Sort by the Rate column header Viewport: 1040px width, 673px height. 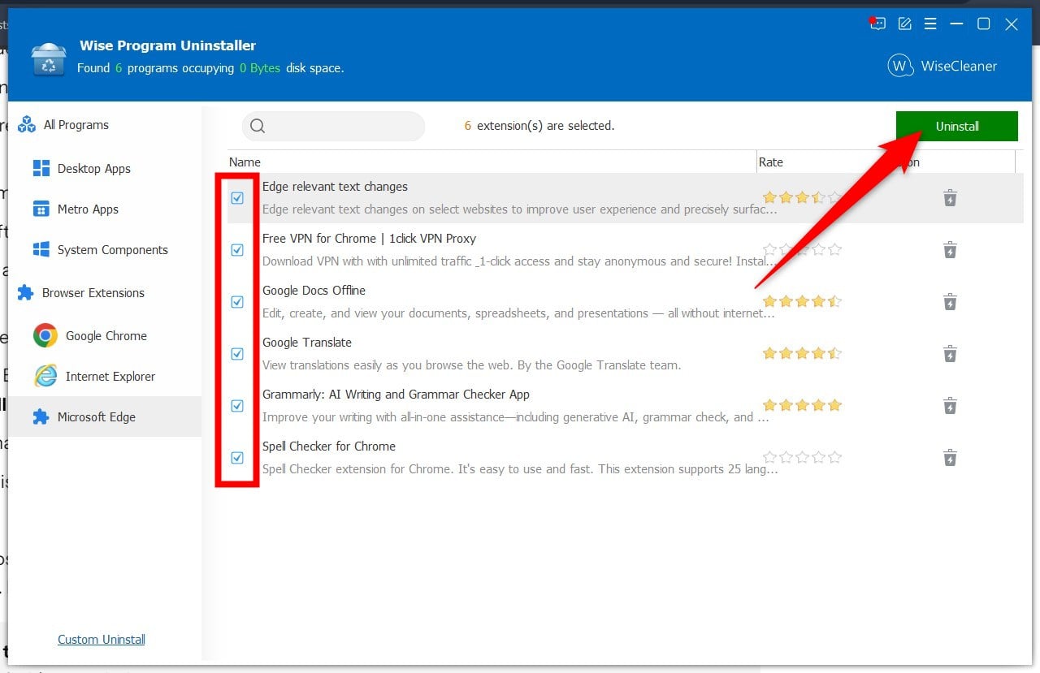coord(771,162)
